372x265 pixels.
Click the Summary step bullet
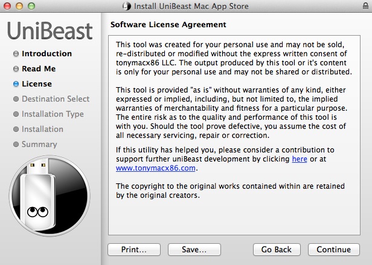click(16, 145)
